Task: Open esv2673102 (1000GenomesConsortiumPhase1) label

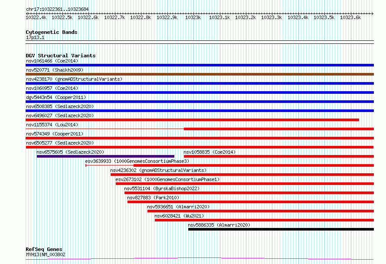Action: (167, 179)
